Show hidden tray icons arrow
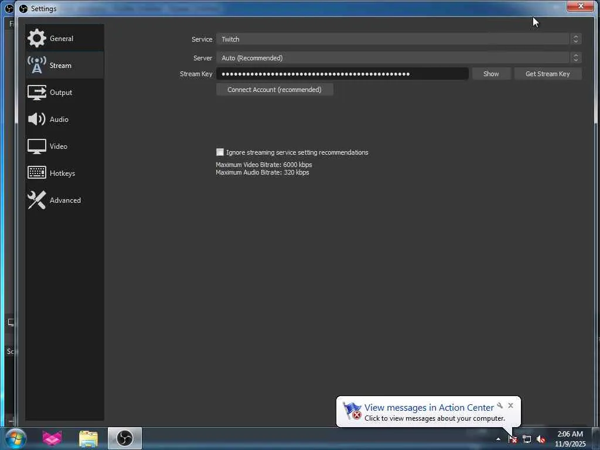The height and width of the screenshot is (450, 600). click(498, 439)
